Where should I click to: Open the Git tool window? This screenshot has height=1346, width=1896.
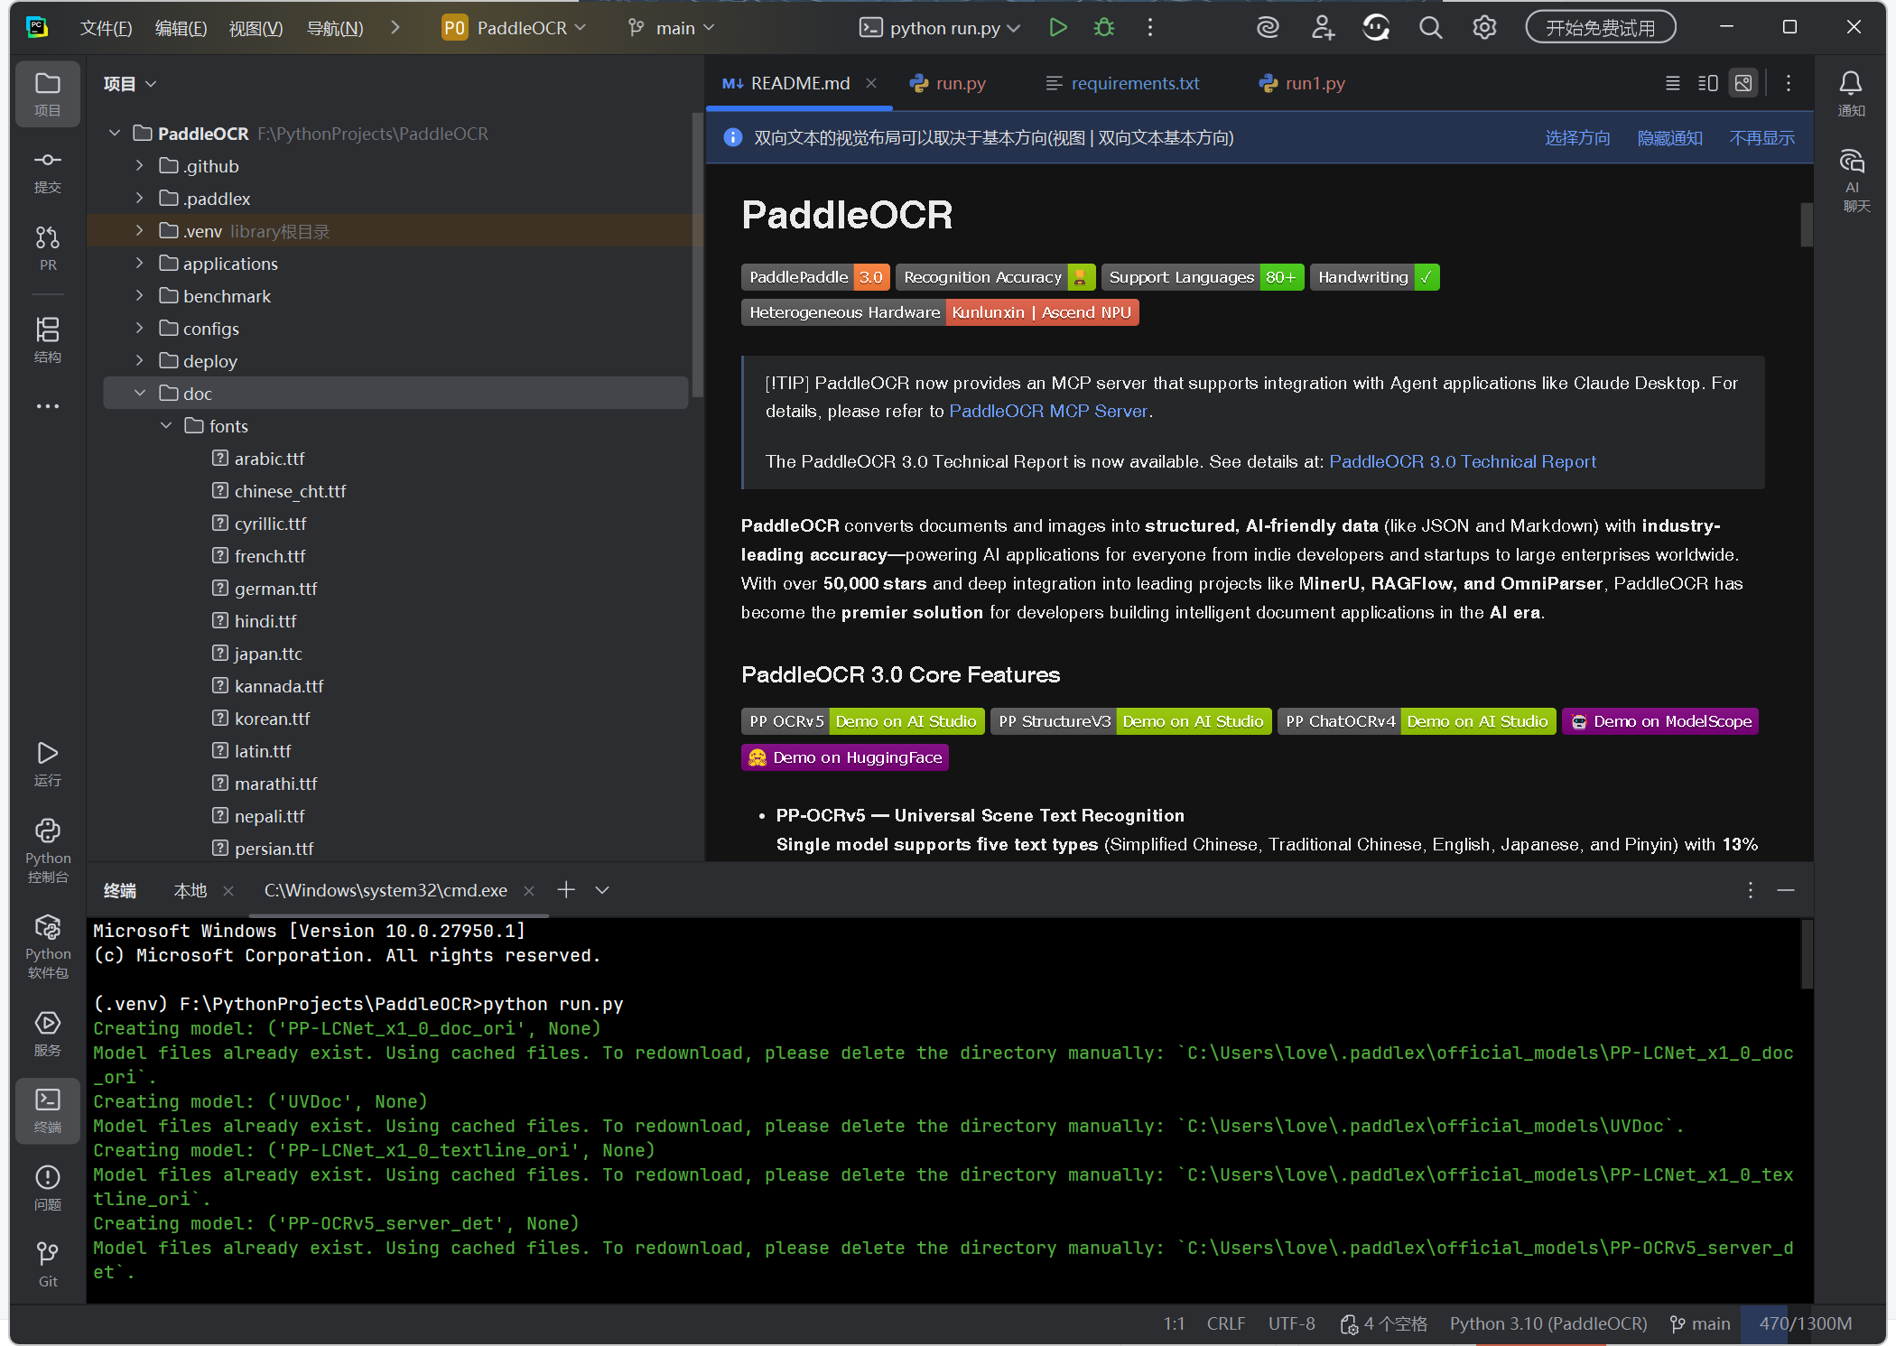48,1265
